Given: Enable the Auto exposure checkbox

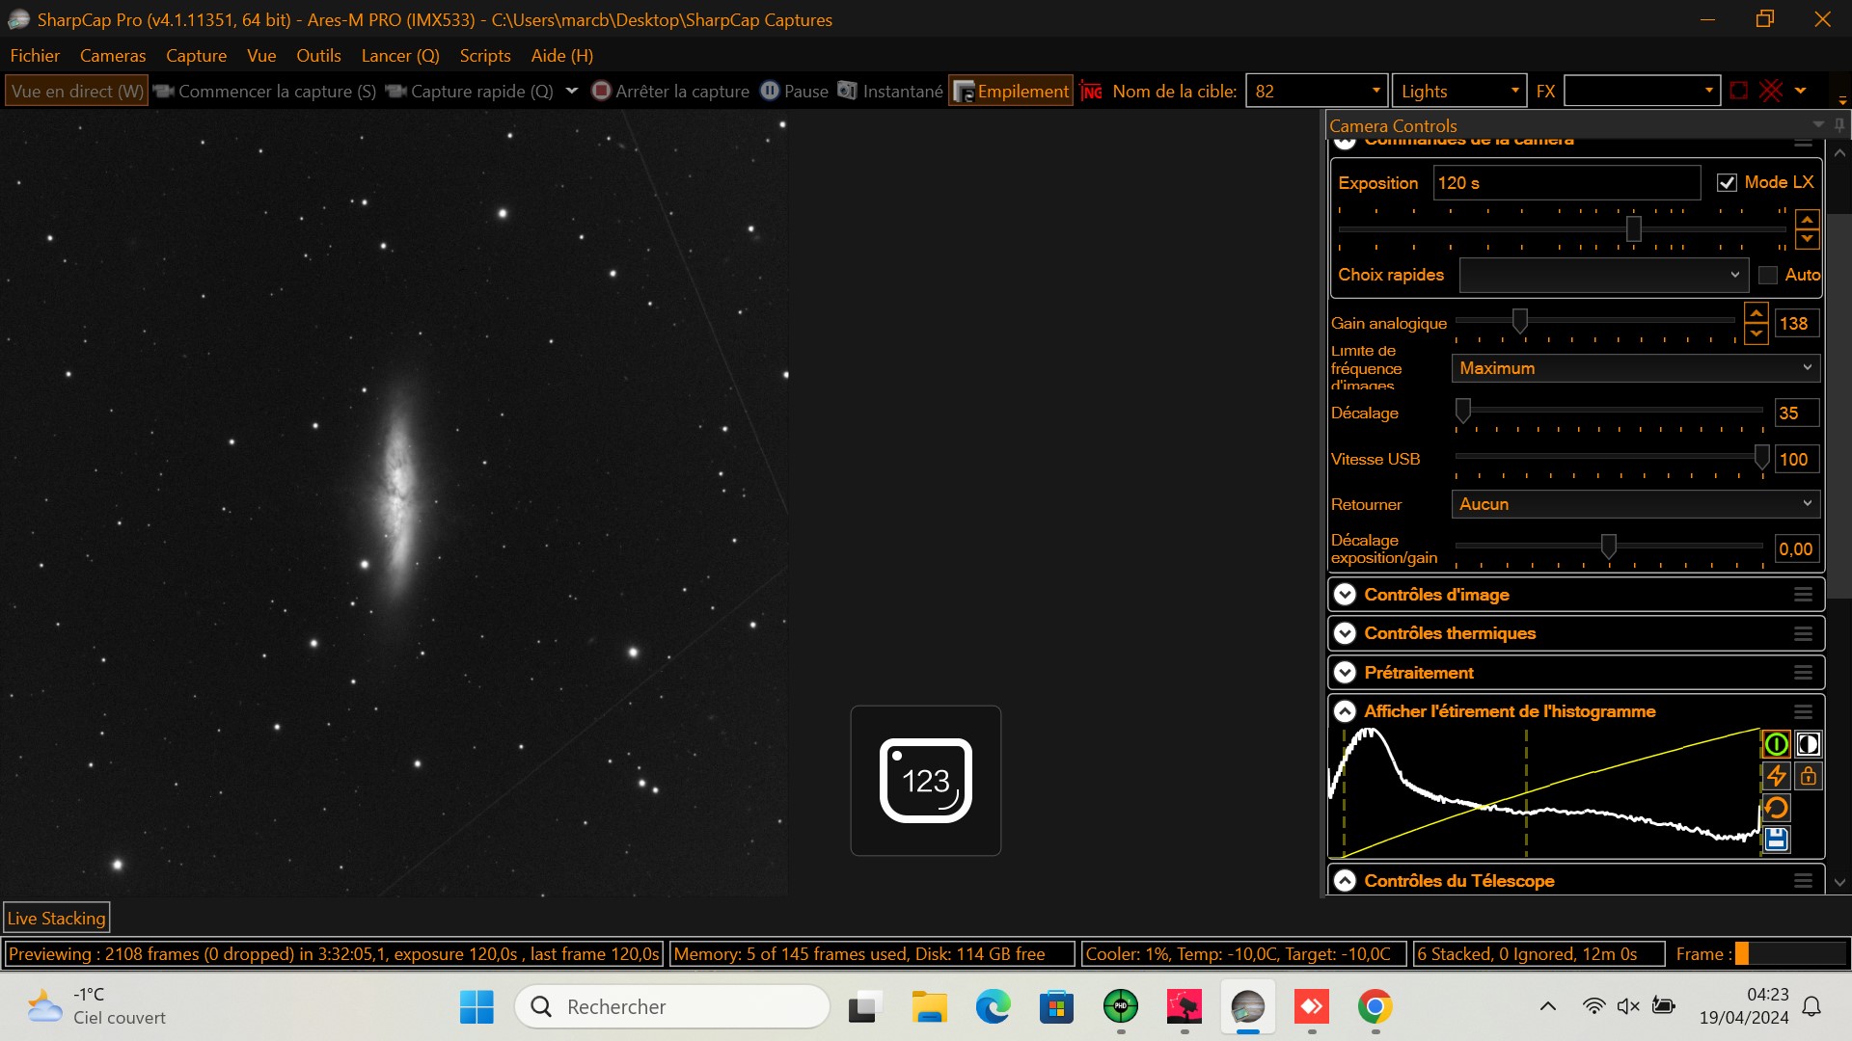Looking at the screenshot, I should 1767,276.
